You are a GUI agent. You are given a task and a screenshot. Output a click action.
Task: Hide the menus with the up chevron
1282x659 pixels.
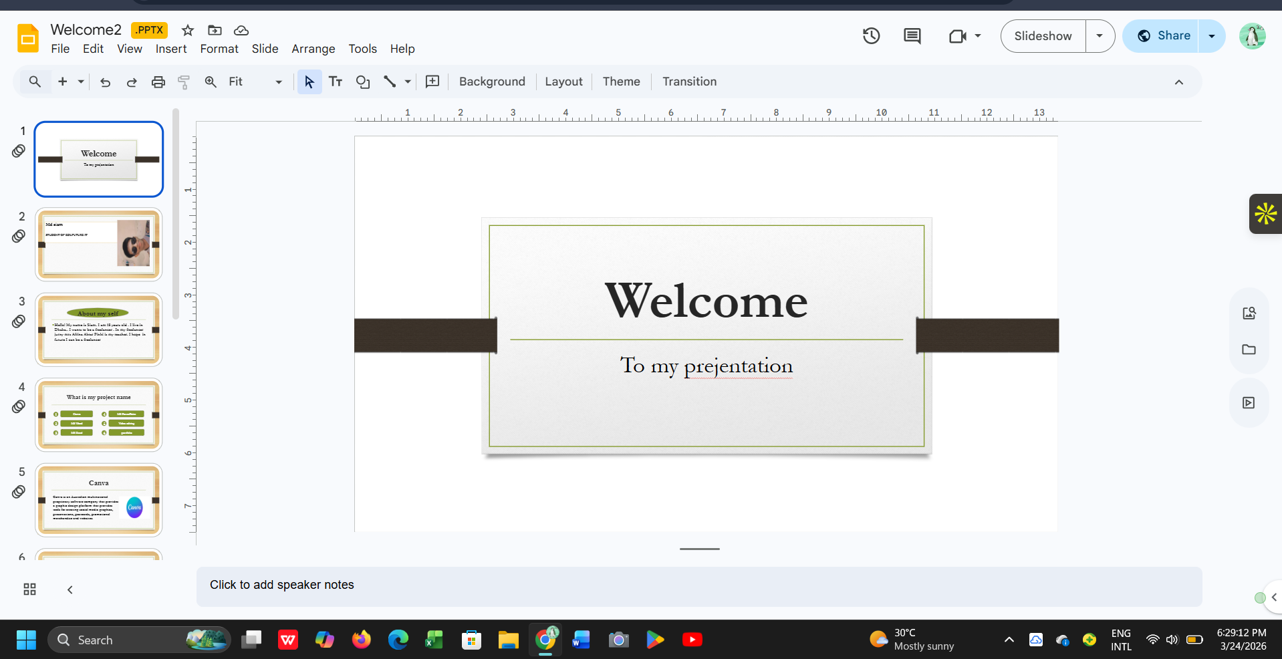coord(1178,82)
